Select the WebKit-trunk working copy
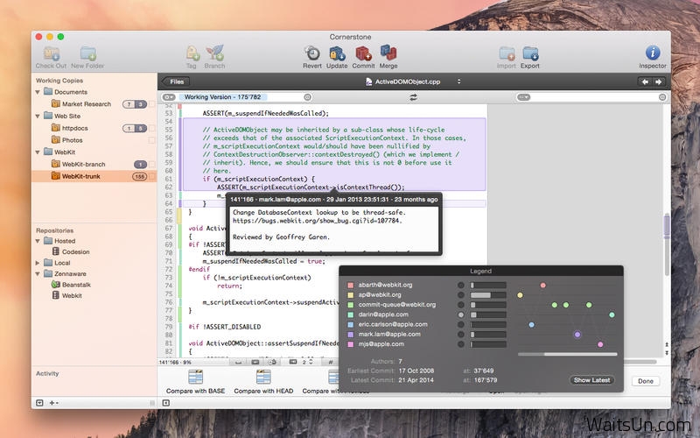This screenshot has height=438, width=700. [x=94, y=176]
